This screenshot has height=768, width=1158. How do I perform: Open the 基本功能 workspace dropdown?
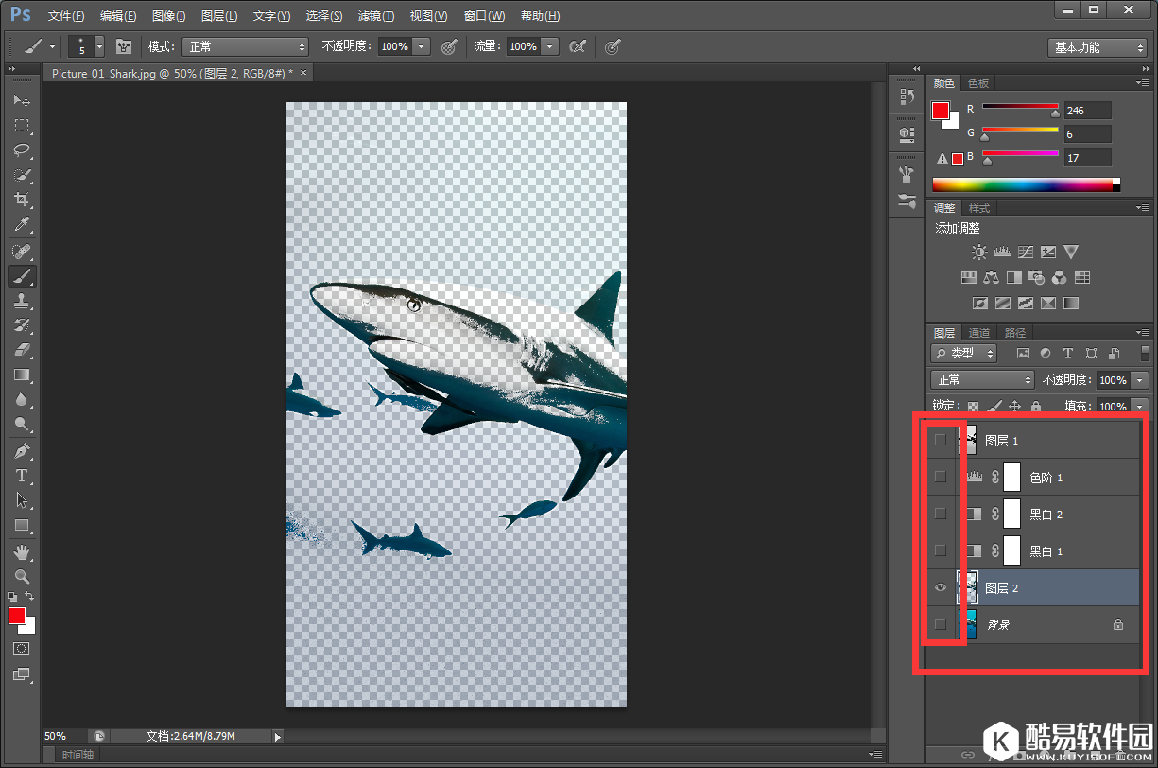pos(1097,47)
